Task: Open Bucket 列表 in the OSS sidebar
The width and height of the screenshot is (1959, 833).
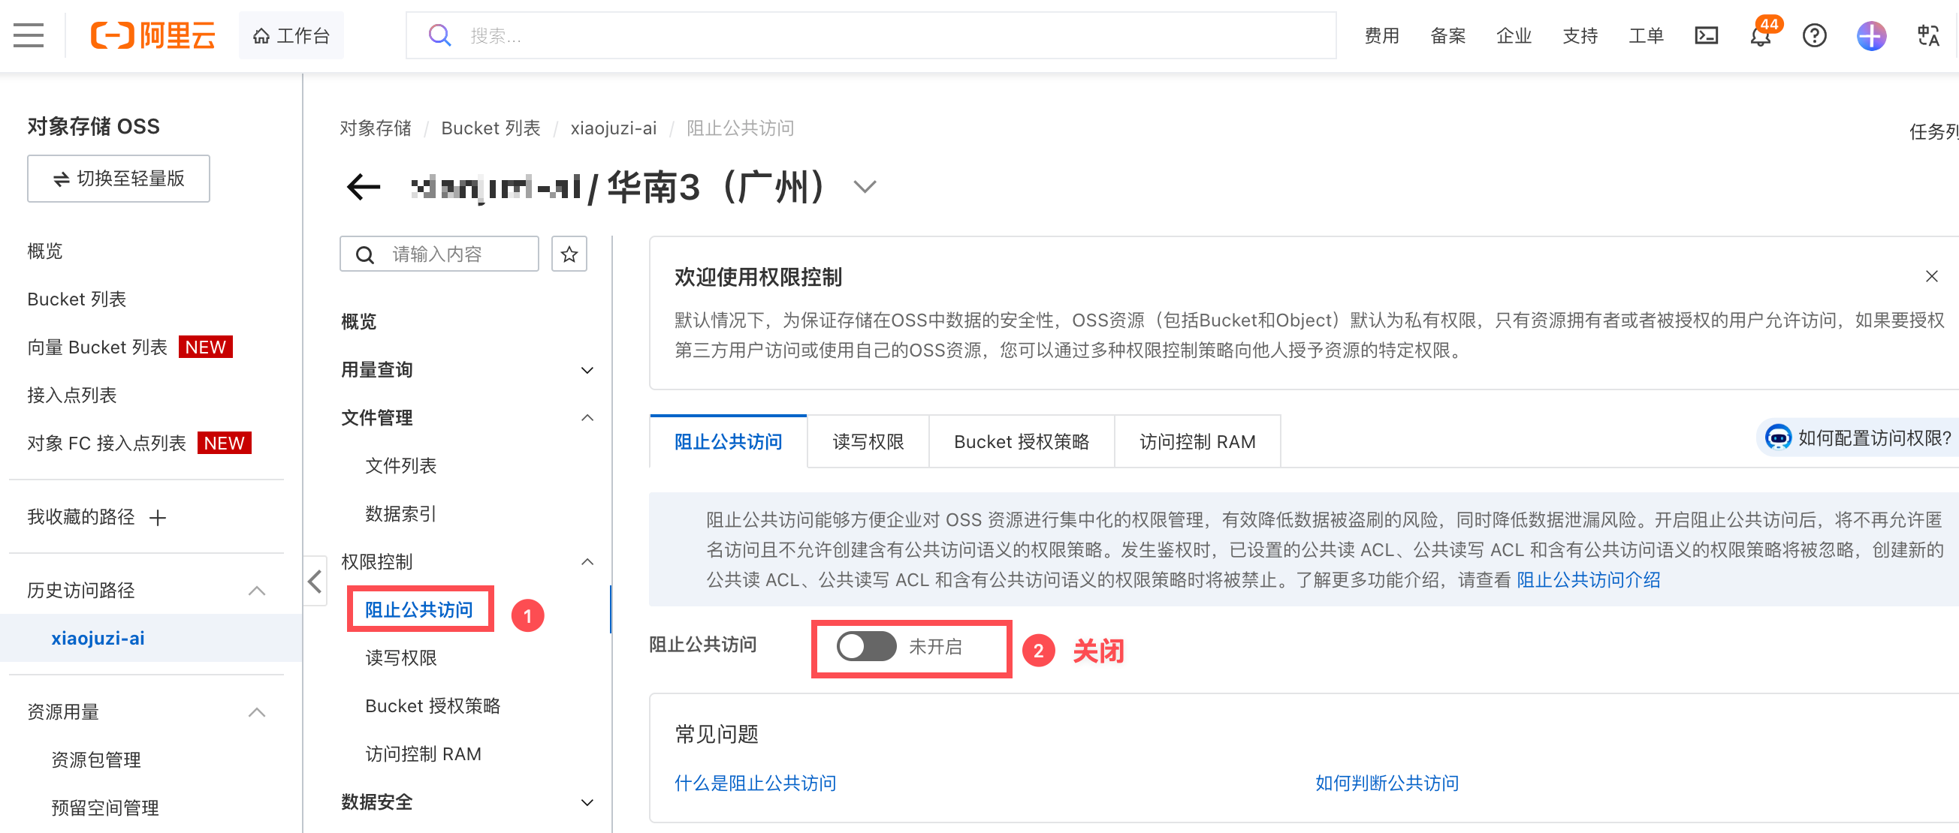Action: 77,299
